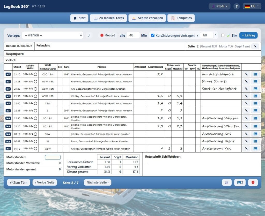Screen dimensions: 265x216
Task: Click pencil edit icon beside page info
Action: click(x=255, y=46)
